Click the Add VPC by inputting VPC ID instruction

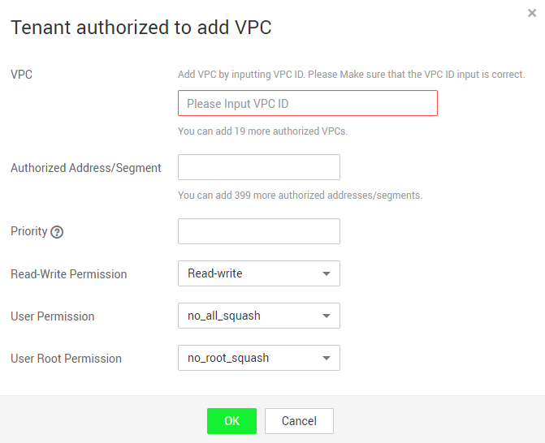click(x=352, y=75)
